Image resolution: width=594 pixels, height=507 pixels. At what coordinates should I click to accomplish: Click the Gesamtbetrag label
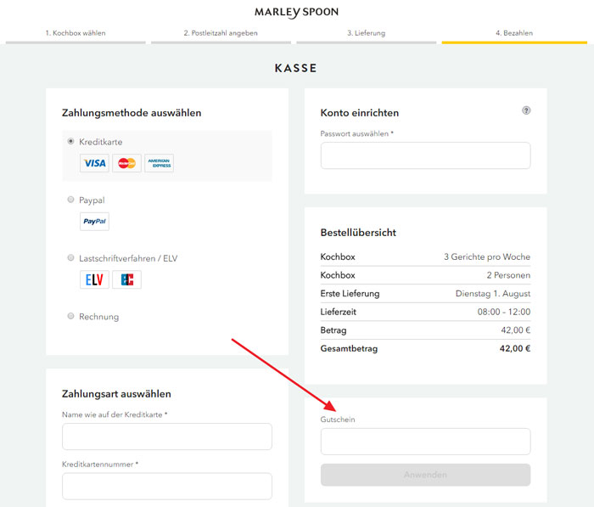[x=349, y=348]
